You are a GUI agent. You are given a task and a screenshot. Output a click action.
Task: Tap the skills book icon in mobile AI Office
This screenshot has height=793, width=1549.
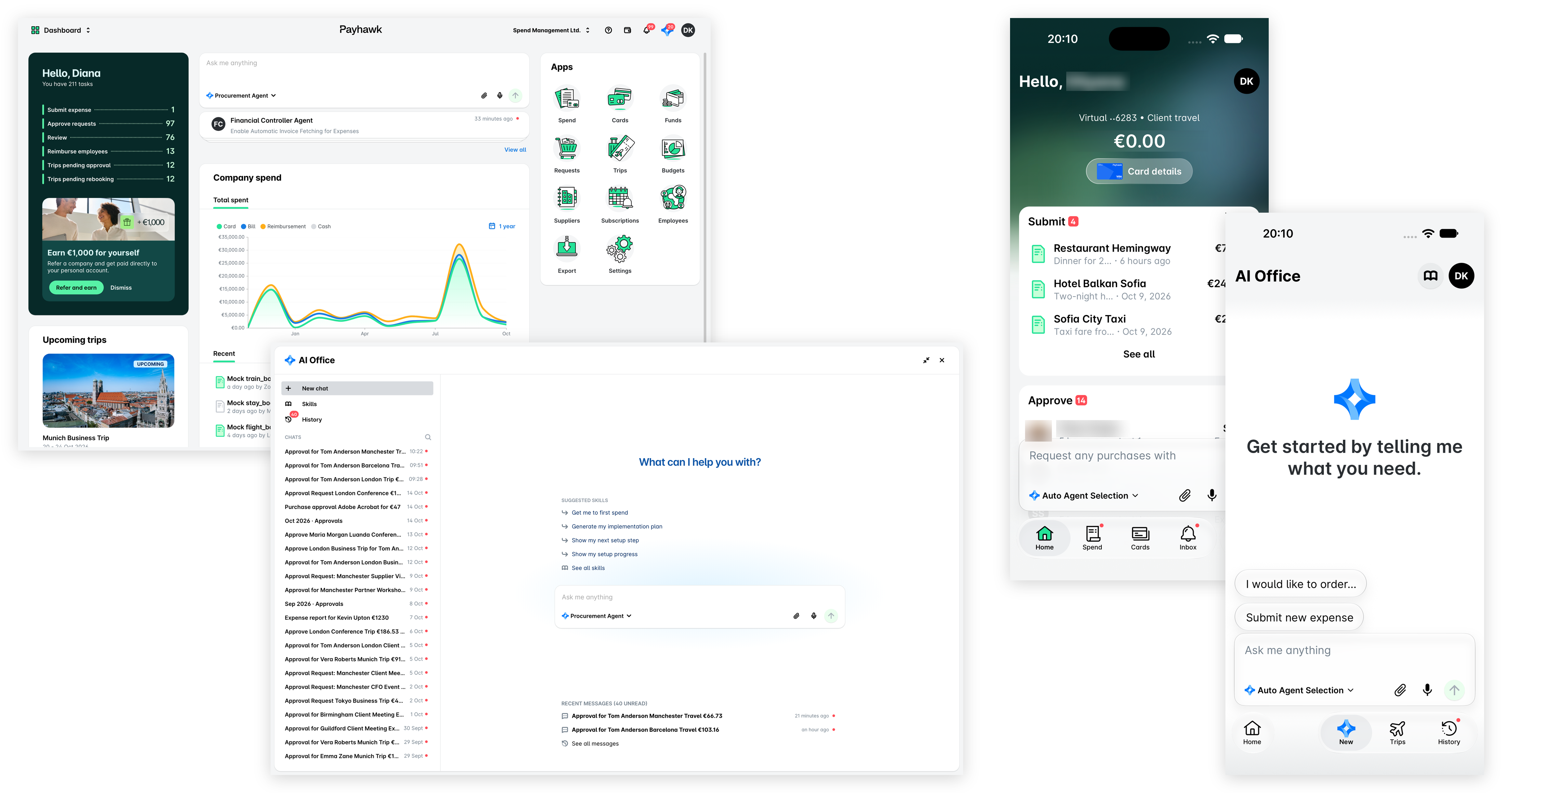point(1431,276)
